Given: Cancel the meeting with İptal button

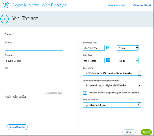Looking at the screenshot, I should (x=129, y=132).
